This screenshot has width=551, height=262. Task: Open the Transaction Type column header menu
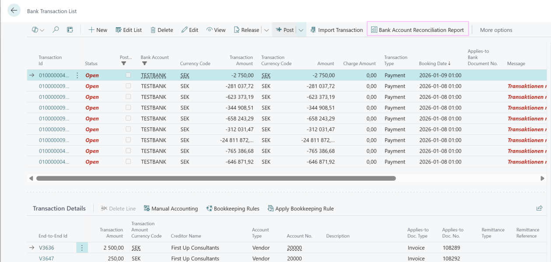pyautogui.click(x=396, y=60)
